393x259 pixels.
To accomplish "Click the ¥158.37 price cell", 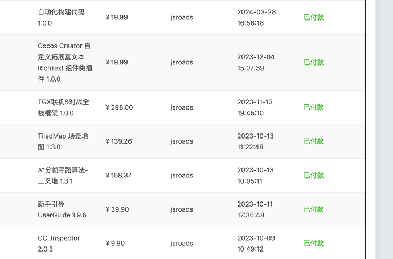I will [118, 175].
